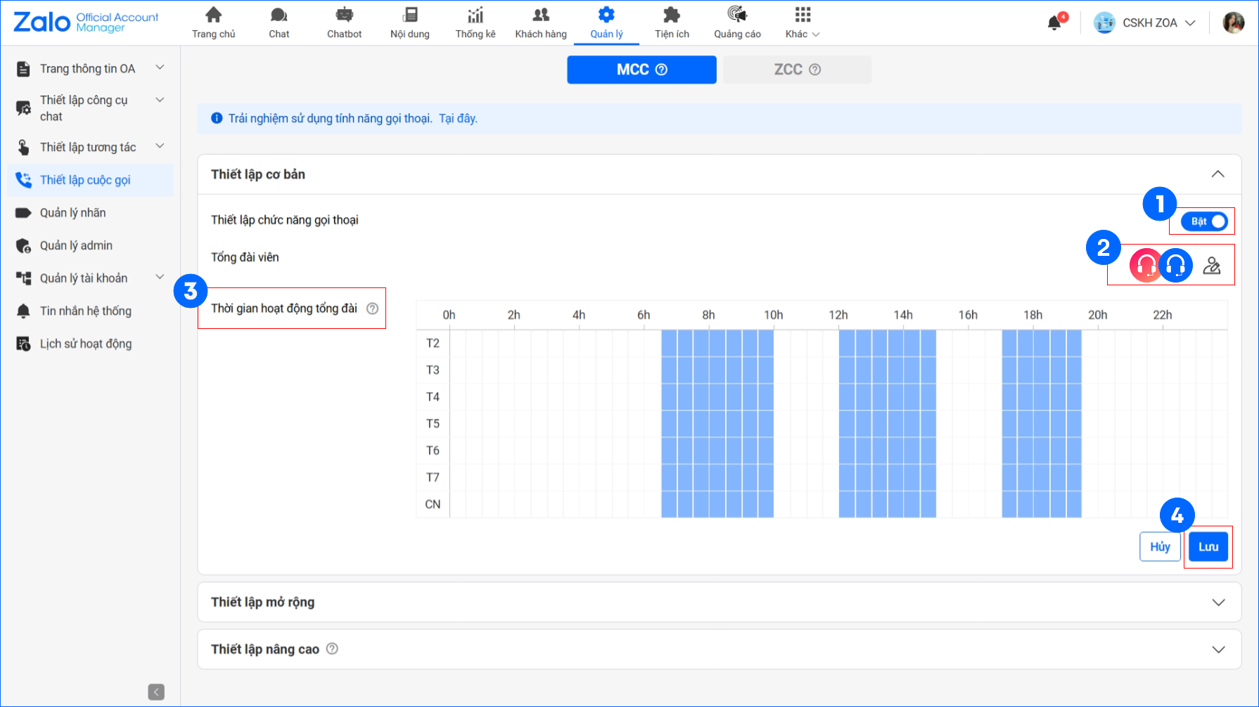Open Tin nhắn hệ thống in sidebar

coord(90,311)
